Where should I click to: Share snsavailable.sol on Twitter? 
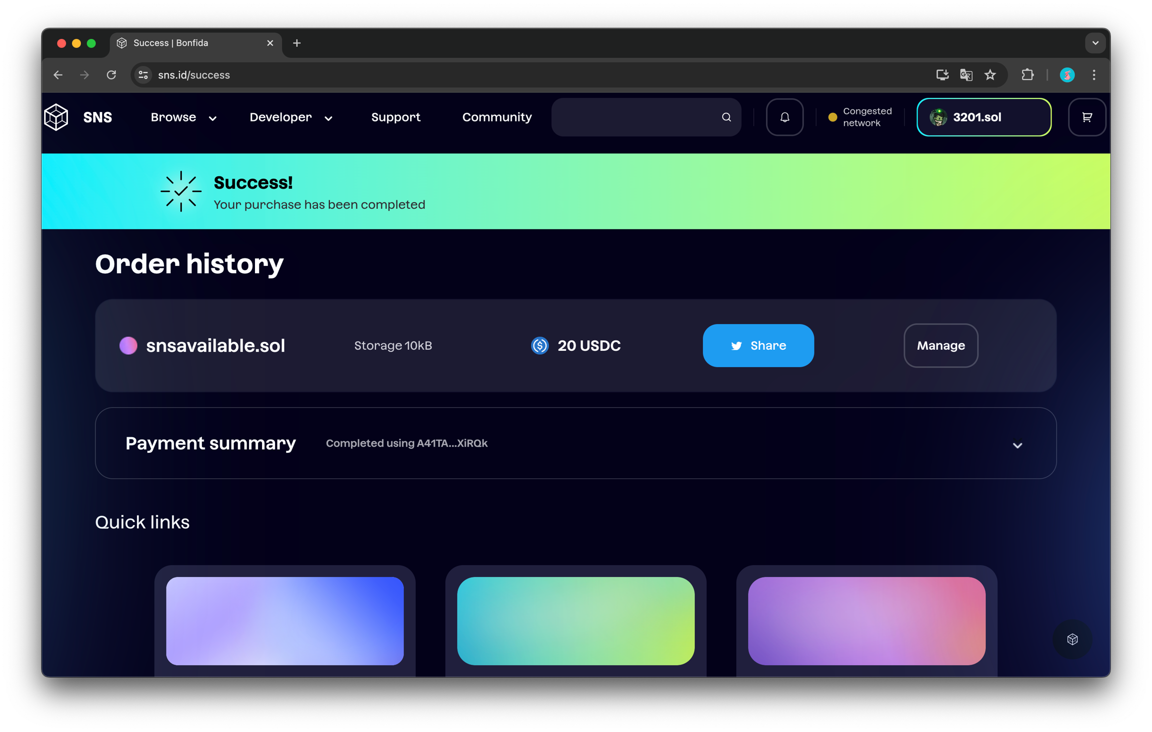click(x=758, y=345)
